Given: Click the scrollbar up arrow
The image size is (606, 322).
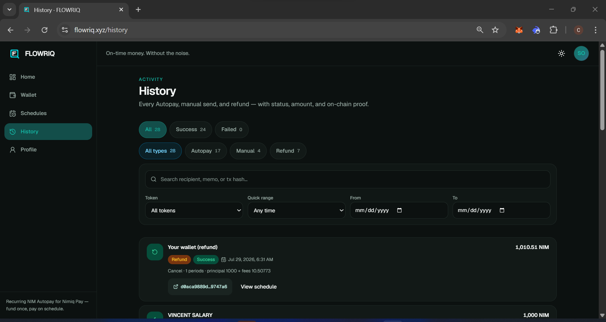Looking at the screenshot, I should pyautogui.click(x=602, y=45).
